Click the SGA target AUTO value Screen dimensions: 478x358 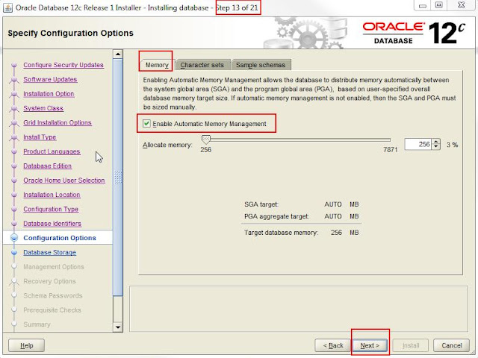click(x=333, y=204)
